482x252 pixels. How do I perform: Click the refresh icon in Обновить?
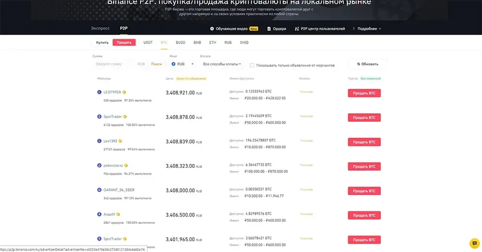coord(358,64)
